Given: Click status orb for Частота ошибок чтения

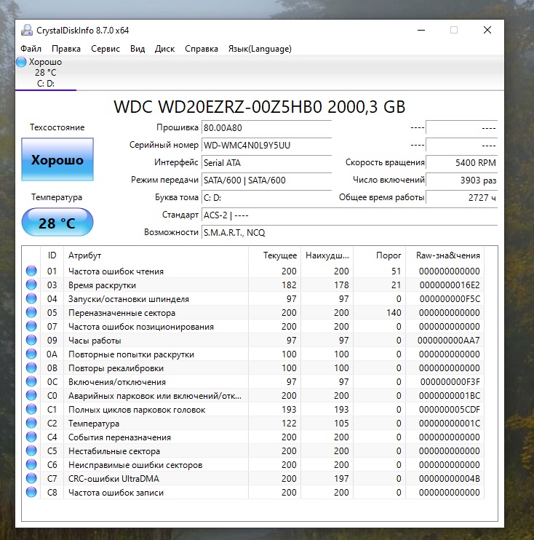Looking at the screenshot, I should tap(31, 271).
